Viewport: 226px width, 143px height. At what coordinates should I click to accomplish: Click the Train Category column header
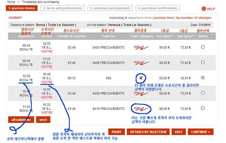click(142, 36)
